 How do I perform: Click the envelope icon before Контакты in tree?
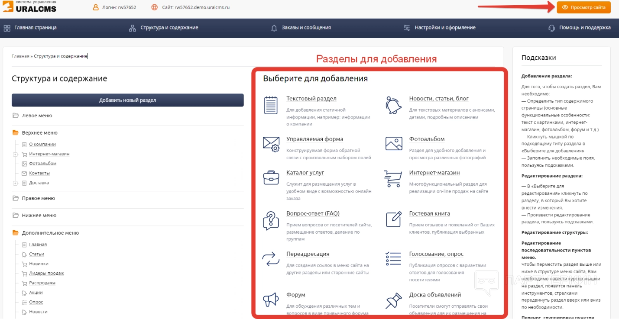tap(25, 174)
